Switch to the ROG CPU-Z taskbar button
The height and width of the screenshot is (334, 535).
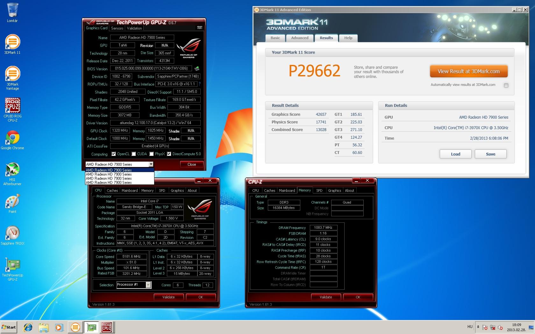point(107,327)
